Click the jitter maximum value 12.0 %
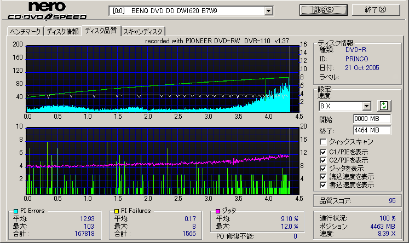Image resolution: width=409 pixels, height=243 pixels. point(290,227)
